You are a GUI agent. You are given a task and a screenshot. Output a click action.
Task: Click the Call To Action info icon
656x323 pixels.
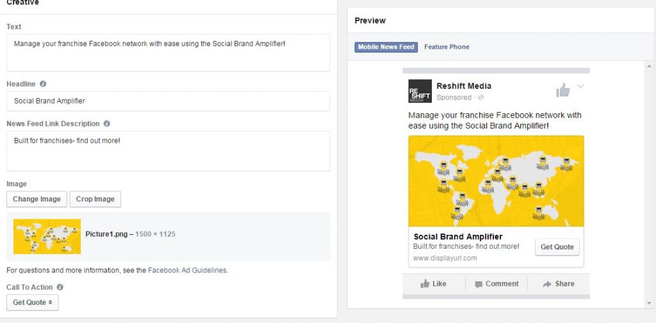(x=60, y=287)
